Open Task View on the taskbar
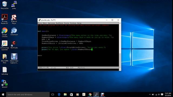This screenshot has height=97, width=173. coord(53,95)
